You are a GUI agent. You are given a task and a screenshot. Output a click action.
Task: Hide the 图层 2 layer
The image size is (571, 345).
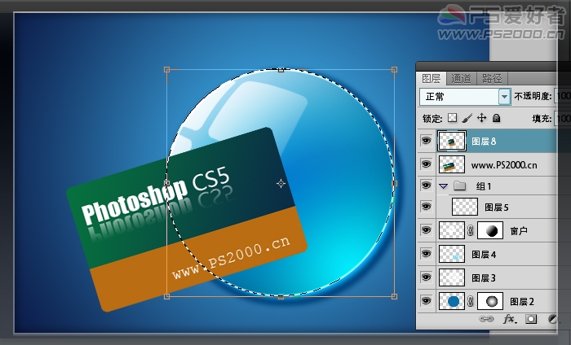pyautogui.click(x=426, y=301)
